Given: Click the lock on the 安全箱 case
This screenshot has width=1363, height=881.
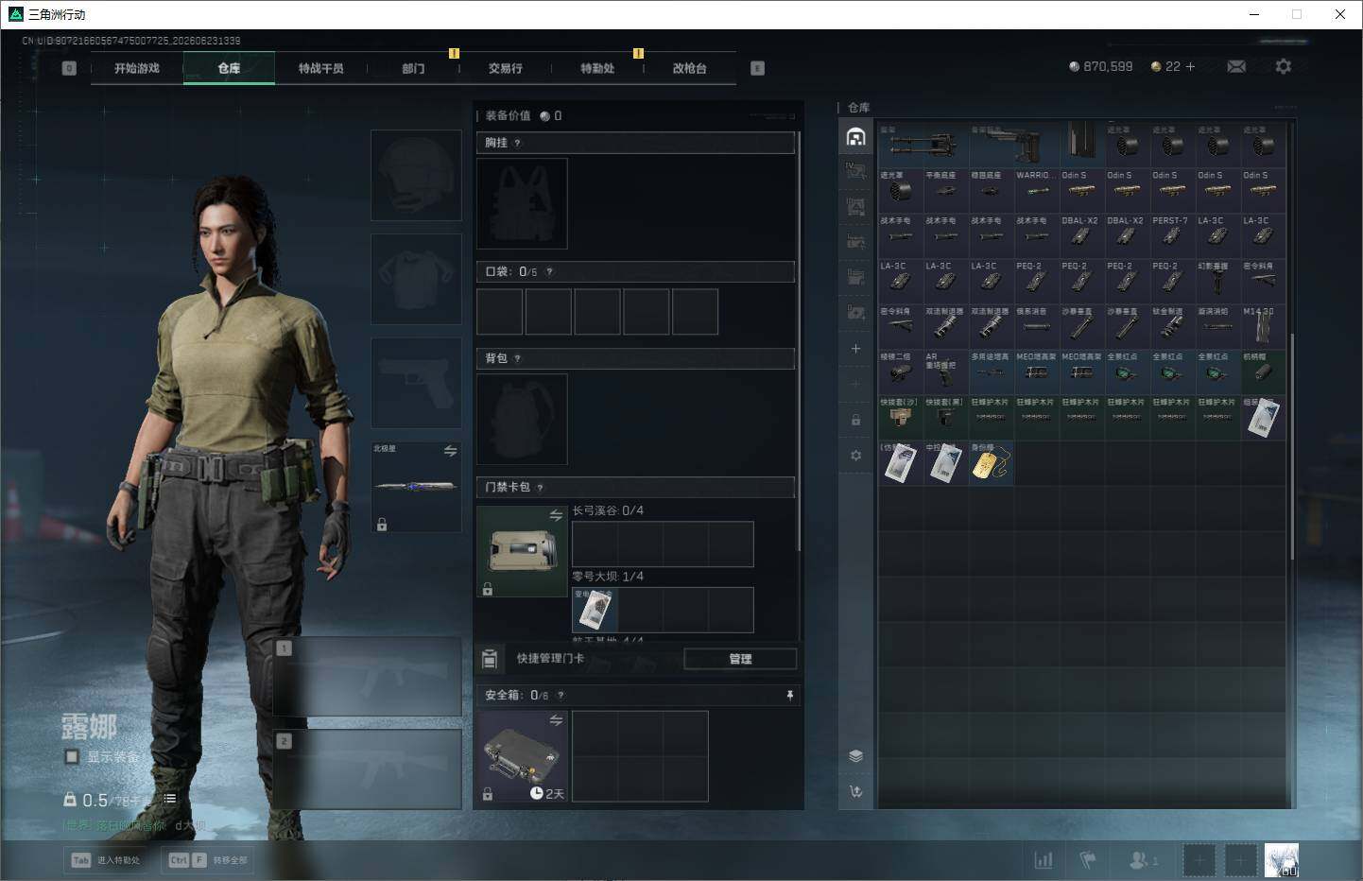Looking at the screenshot, I should coord(488,794).
